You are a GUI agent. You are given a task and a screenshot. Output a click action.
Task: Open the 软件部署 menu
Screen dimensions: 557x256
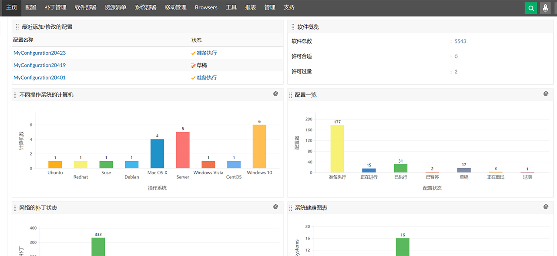[x=85, y=7]
